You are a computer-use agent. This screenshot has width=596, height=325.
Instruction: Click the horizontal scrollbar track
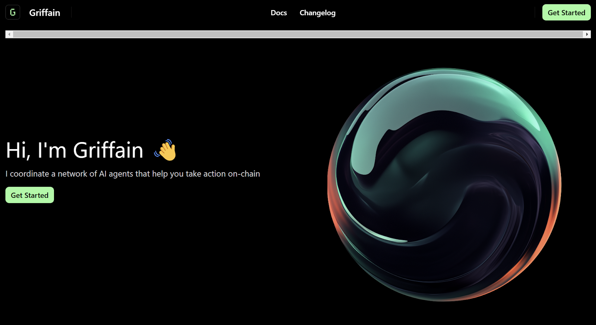click(298, 34)
